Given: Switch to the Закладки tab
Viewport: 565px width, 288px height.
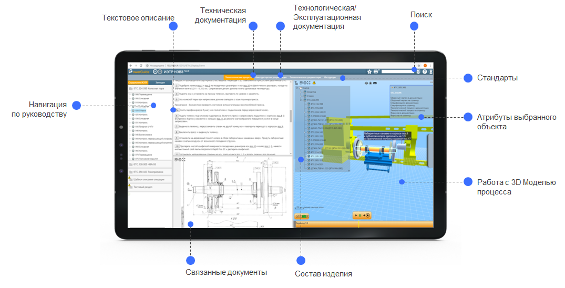Looking at the screenshot, I should click(x=160, y=83).
